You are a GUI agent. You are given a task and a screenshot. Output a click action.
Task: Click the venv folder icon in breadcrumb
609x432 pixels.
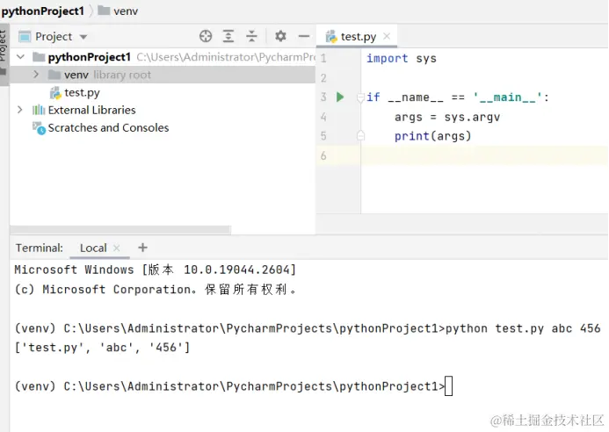[104, 11]
